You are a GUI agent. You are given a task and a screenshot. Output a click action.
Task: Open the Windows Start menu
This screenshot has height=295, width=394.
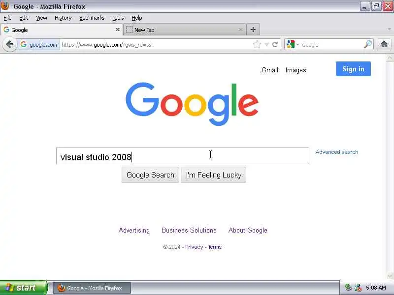click(24, 288)
